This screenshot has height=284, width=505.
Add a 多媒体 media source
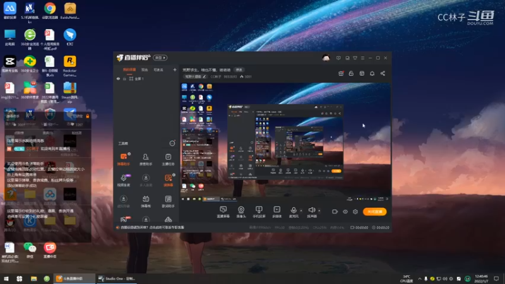click(276, 212)
